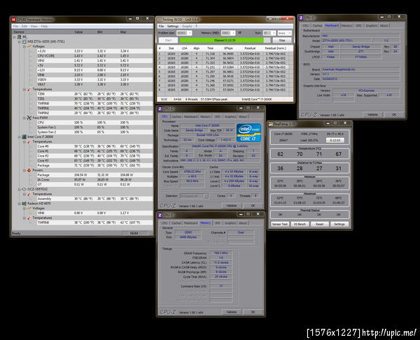Collapse the Voltages node under MSI Z77A-GD55

click(24, 47)
